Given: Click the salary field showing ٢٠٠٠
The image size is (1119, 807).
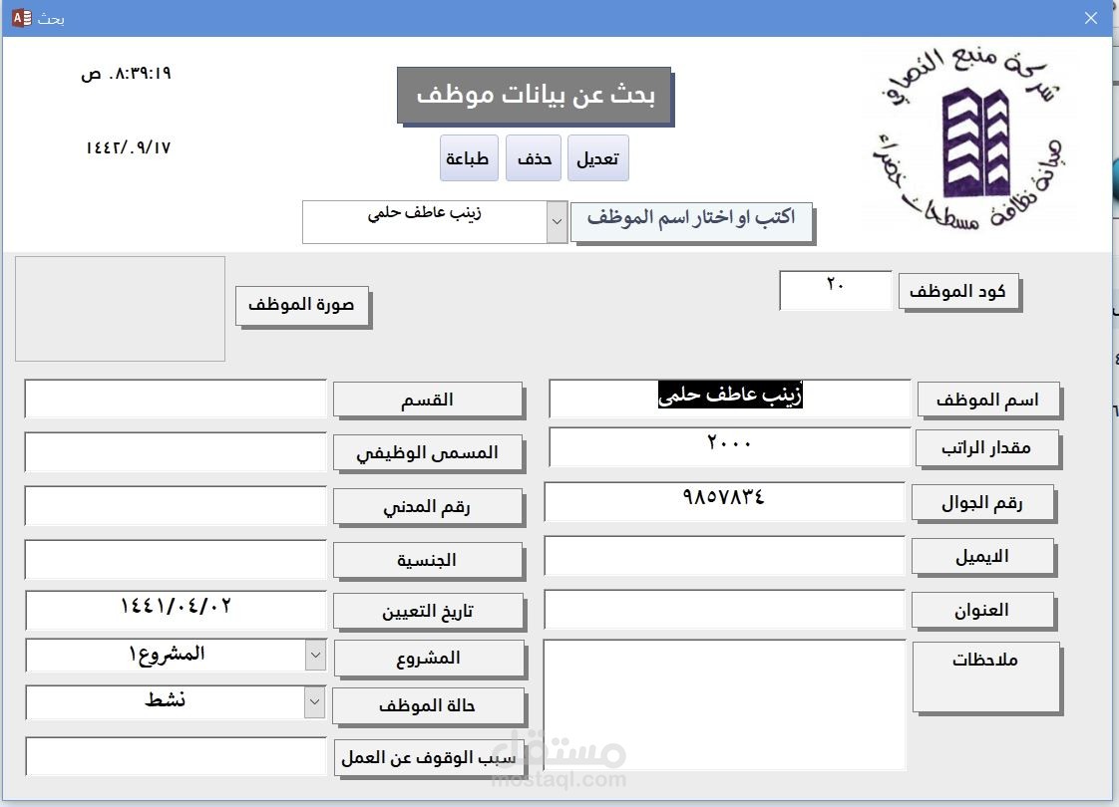Looking at the screenshot, I should click(x=729, y=446).
